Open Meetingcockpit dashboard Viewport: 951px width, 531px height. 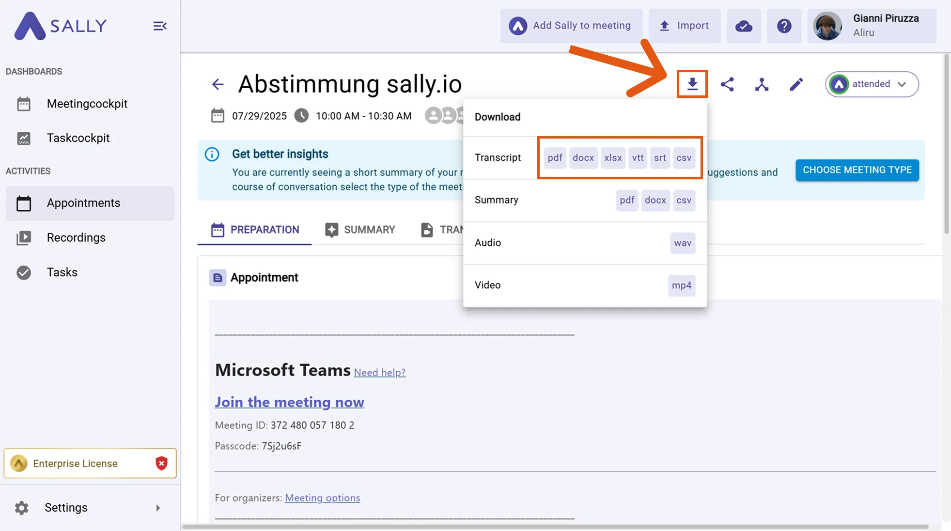(90, 104)
